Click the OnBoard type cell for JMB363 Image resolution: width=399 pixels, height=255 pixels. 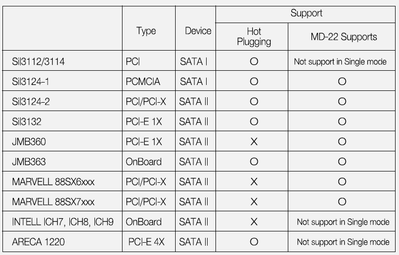tap(144, 162)
